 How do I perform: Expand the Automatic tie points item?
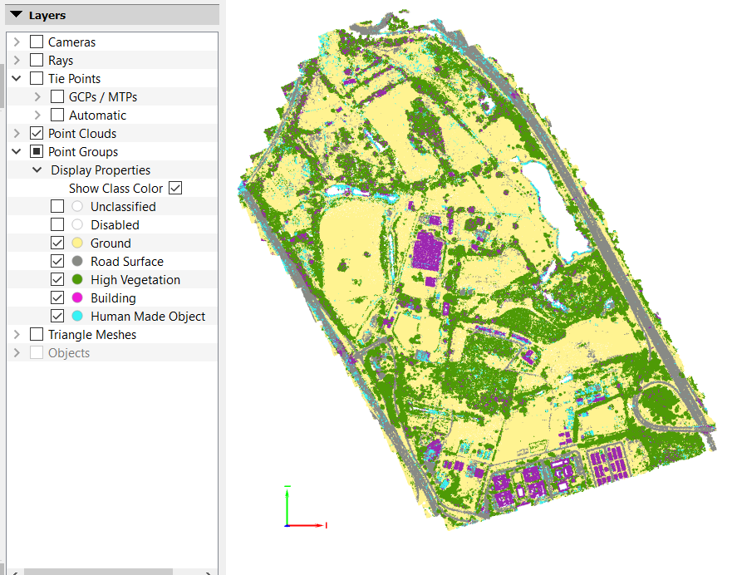coord(37,115)
